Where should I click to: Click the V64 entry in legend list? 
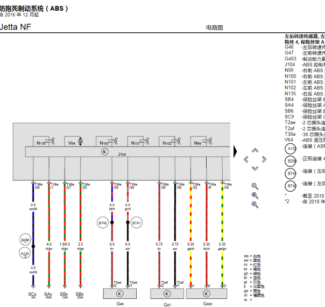point(305,140)
